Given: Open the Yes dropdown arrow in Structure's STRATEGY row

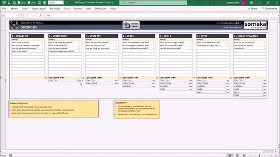Looking at the screenshot, I should 83,81.
